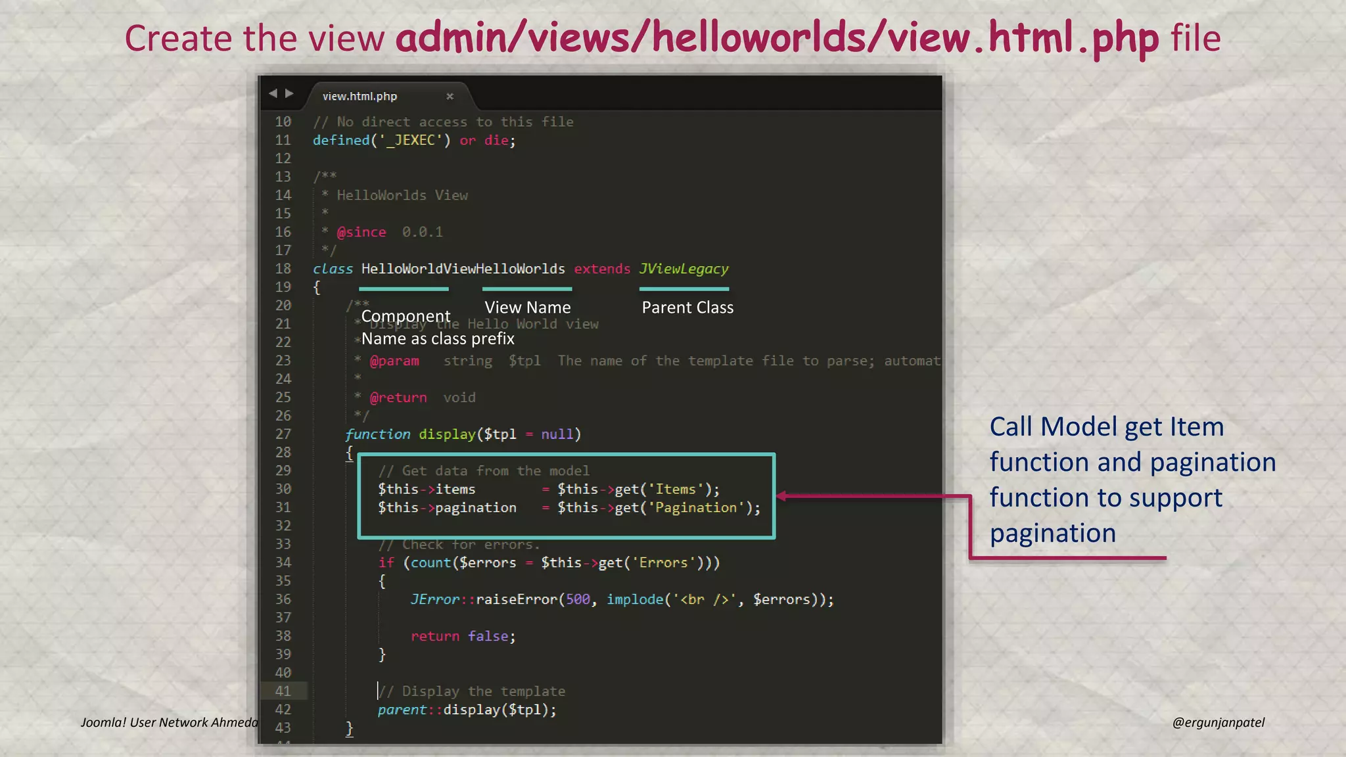
Task: Click HelloWorldViewHelloWorlds class name
Action: tap(463, 269)
